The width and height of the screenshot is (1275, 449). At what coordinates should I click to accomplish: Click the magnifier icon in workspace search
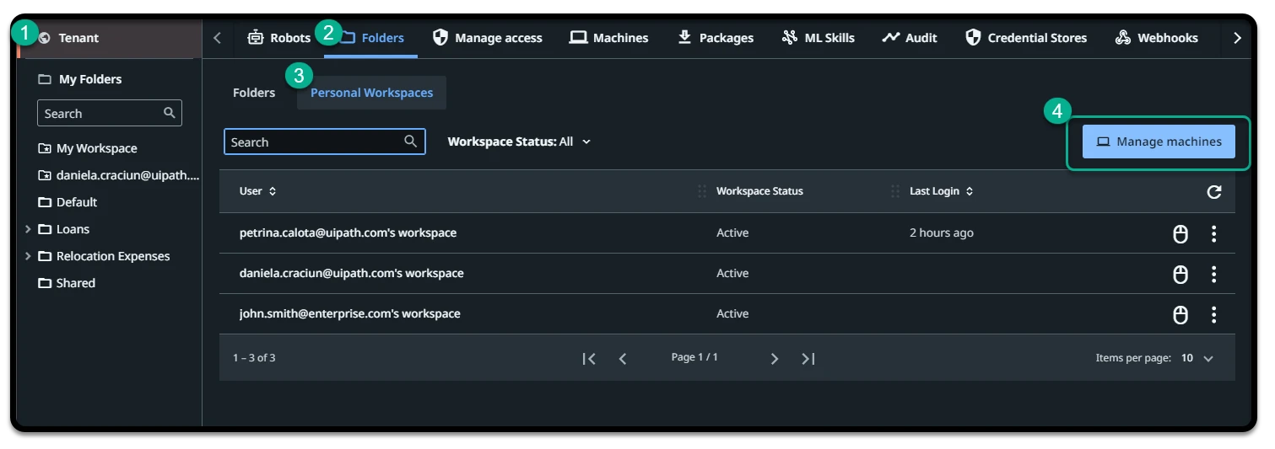[411, 142]
